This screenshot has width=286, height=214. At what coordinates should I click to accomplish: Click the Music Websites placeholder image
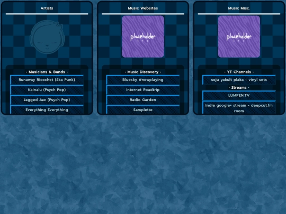click(143, 36)
